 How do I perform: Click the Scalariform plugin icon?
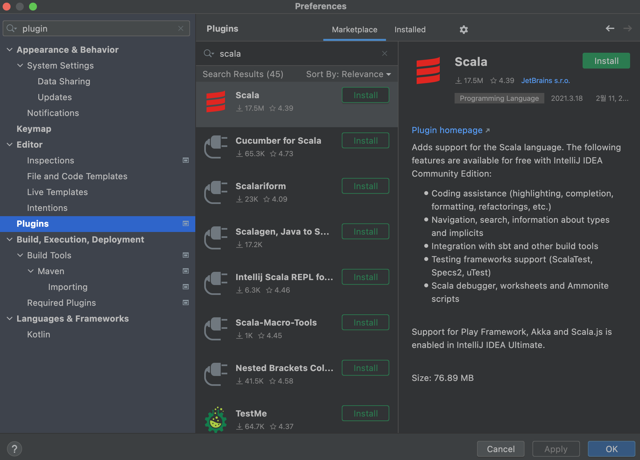(216, 192)
